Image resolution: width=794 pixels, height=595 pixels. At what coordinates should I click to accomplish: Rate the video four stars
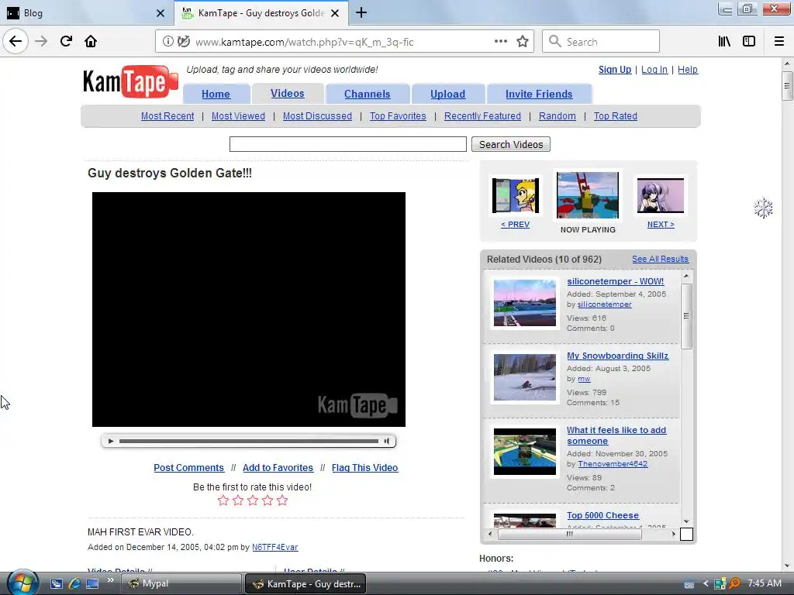click(x=268, y=500)
